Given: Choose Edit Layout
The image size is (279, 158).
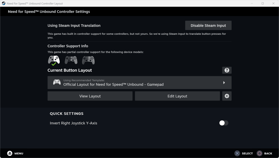Looking at the screenshot, I should [177, 96].
